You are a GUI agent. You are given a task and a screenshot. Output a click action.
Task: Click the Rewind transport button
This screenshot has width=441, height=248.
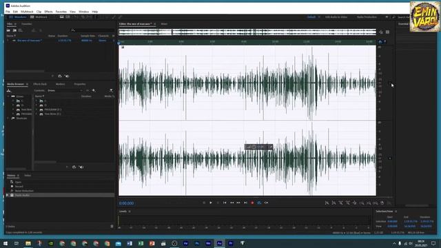coord(232,203)
